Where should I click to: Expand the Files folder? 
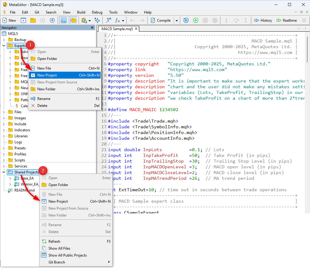click(x=4, y=112)
